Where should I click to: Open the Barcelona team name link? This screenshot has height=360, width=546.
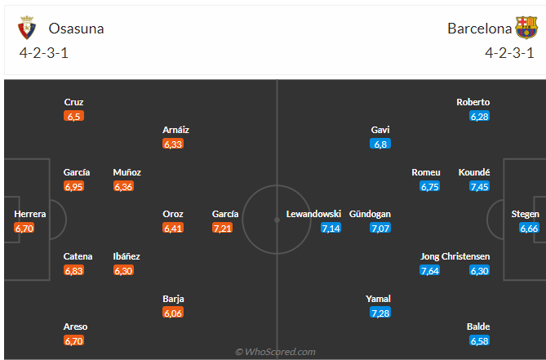[480, 29]
